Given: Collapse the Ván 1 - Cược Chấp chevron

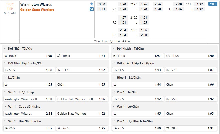Looking at the screenshot, I should pos(5,92).
